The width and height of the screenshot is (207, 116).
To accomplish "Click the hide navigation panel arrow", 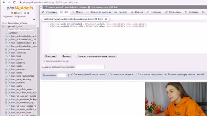I will pyautogui.click(x=41, y=7).
